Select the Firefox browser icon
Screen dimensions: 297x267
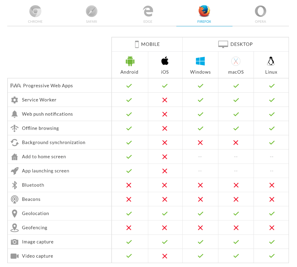tap(204, 11)
